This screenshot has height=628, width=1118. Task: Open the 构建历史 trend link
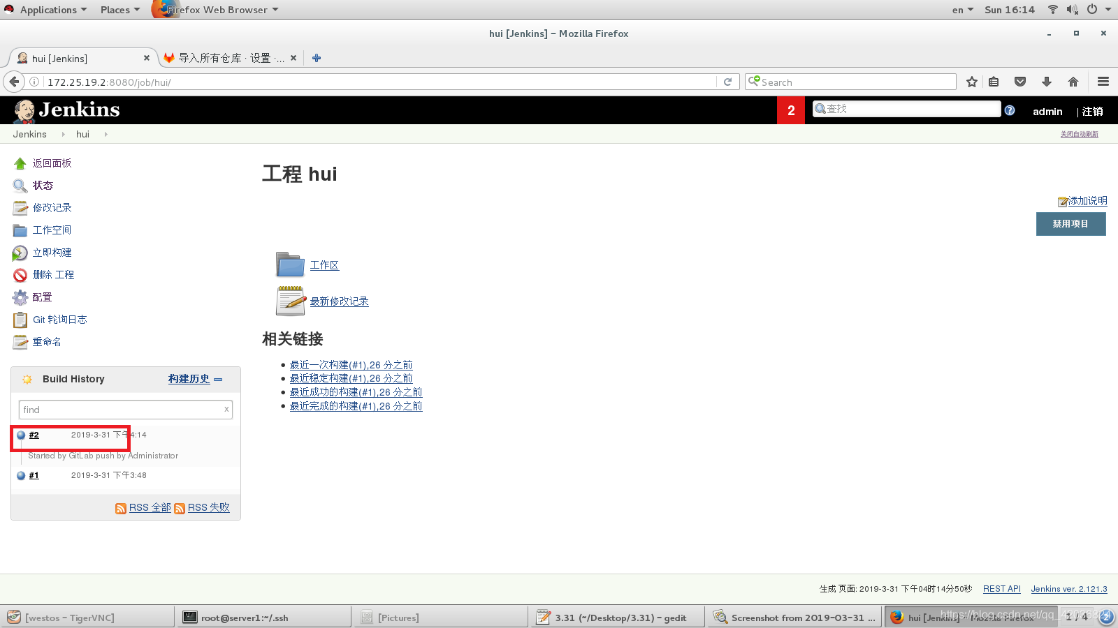tap(189, 379)
